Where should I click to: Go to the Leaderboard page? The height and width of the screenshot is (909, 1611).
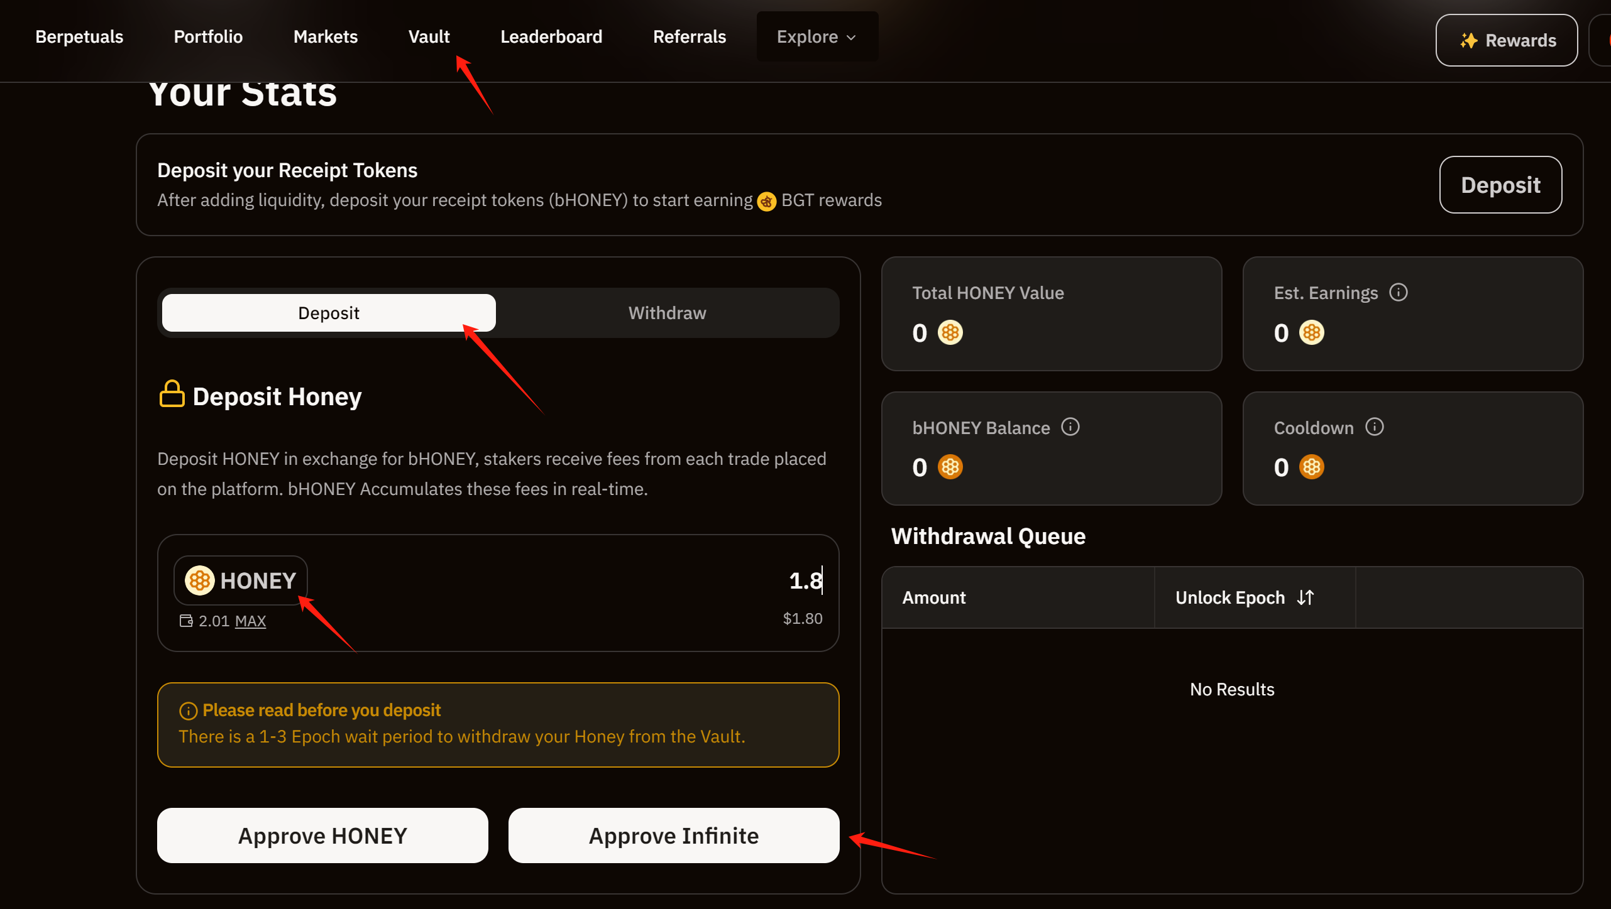point(551,37)
